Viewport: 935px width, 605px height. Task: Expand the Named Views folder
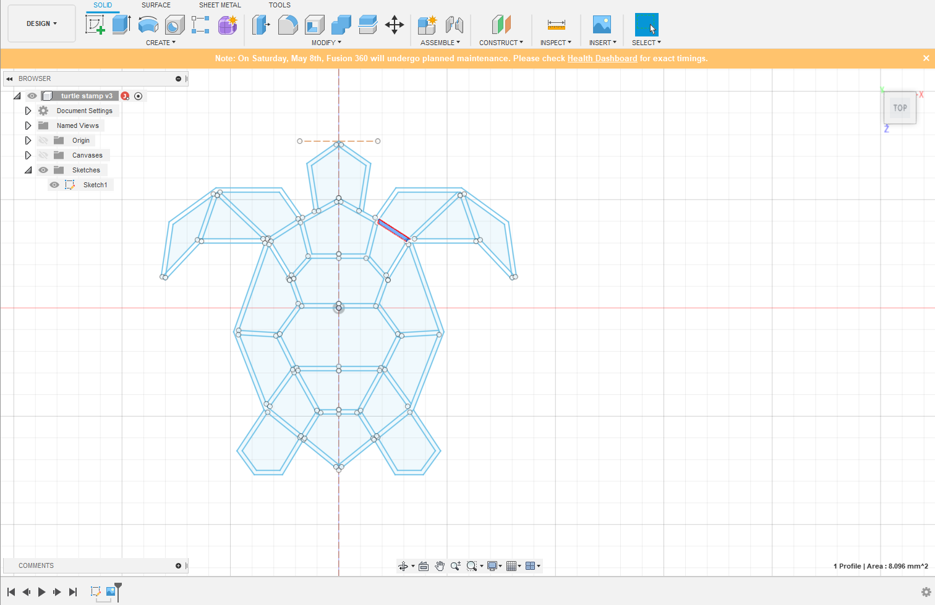28,125
